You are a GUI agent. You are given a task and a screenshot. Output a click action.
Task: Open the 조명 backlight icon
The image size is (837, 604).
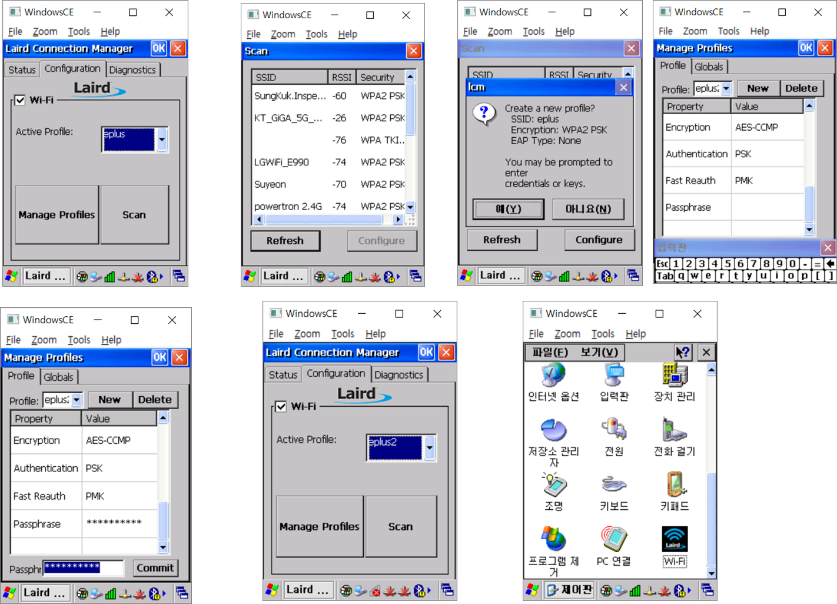click(553, 492)
